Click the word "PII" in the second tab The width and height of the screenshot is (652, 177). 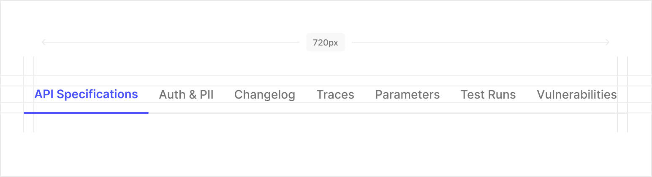point(206,95)
